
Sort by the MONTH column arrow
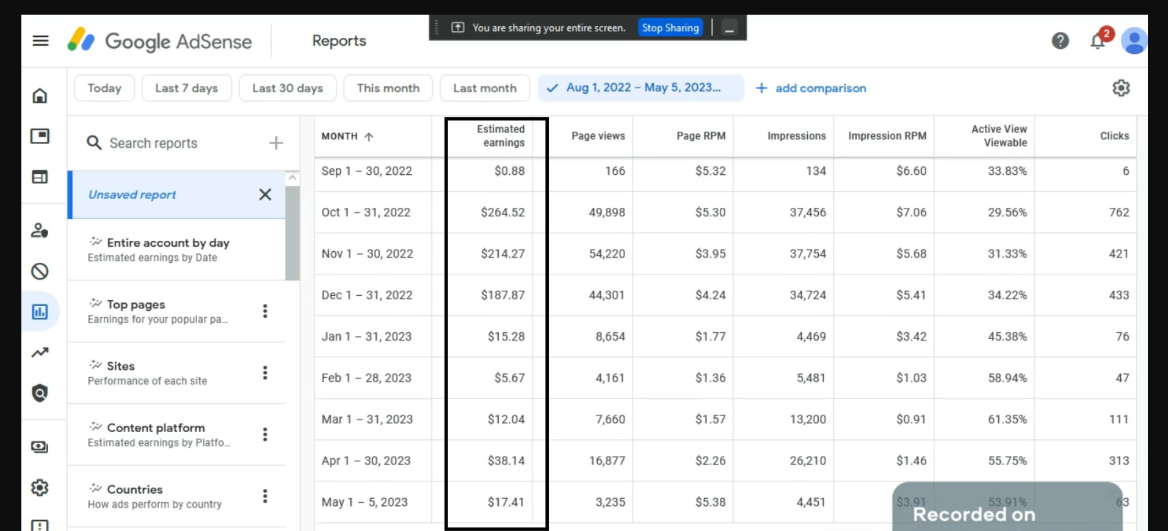coord(369,136)
